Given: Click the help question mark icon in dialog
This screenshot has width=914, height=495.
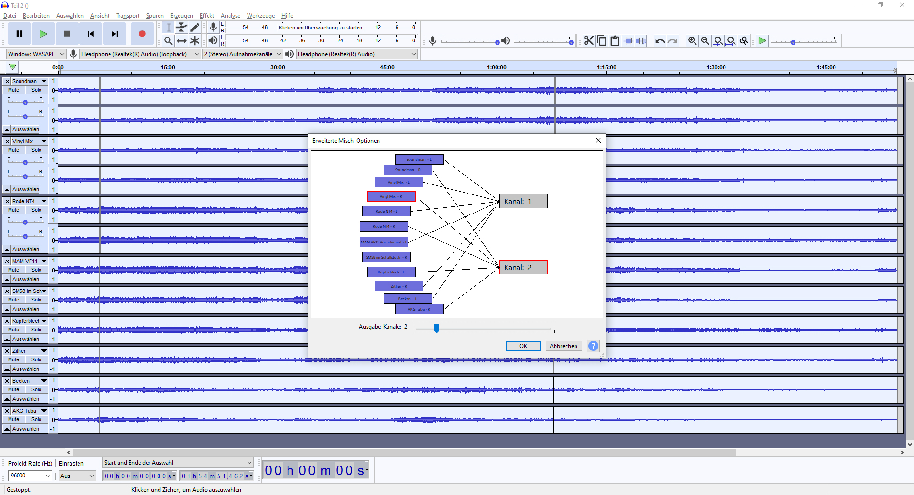Looking at the screenshot, I should coord(593,346).
